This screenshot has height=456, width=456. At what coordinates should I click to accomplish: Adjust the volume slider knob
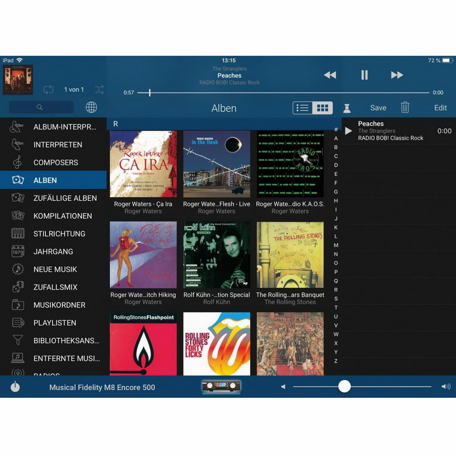click(344, 386)
